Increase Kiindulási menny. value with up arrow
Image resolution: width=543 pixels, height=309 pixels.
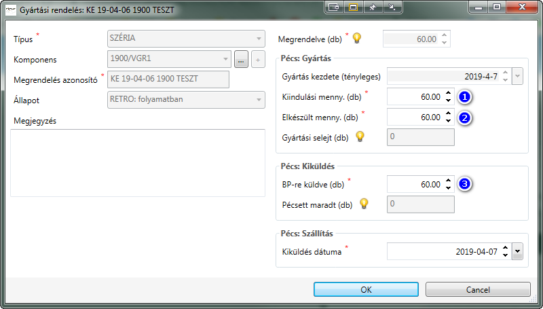tap(448, 94)
